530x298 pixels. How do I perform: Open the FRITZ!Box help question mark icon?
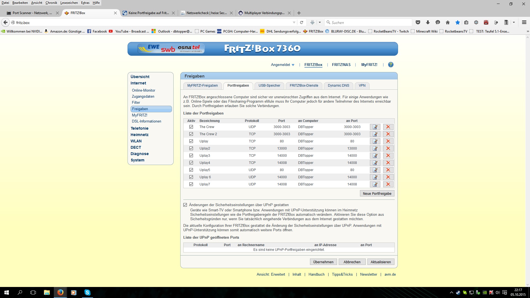tap(391, 65)
